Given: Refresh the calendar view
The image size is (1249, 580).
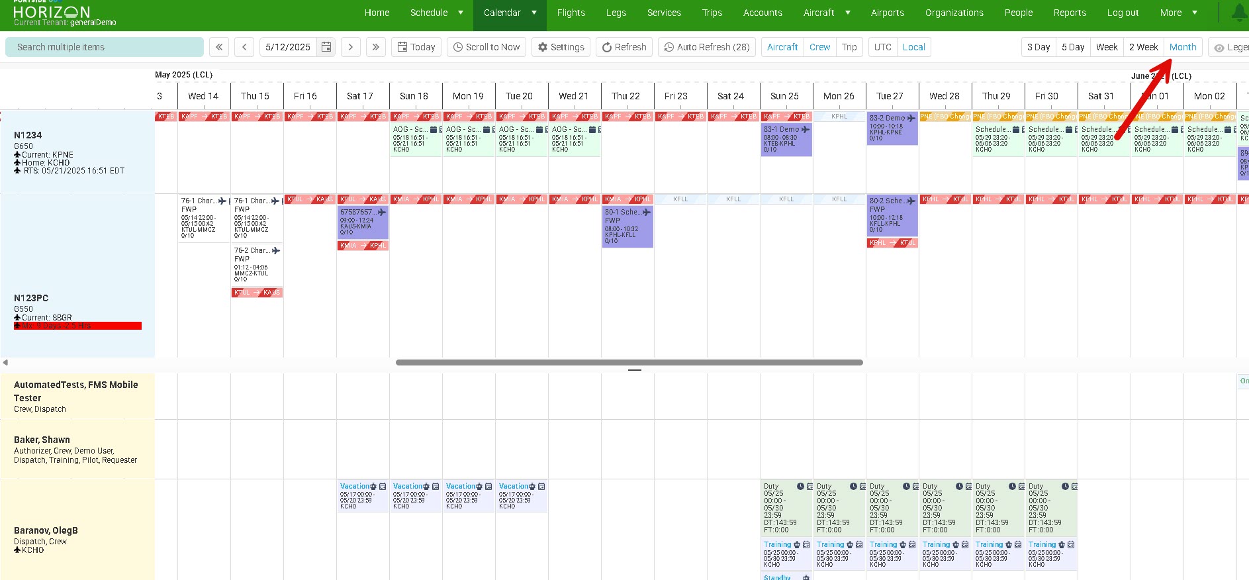Looking at the screenshot, I should point(624,47).
